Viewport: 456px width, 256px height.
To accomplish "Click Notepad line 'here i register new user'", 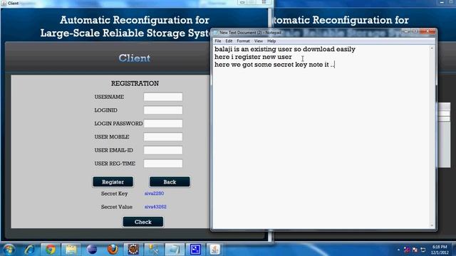I will pyautogui.click(x=253, y=57).
